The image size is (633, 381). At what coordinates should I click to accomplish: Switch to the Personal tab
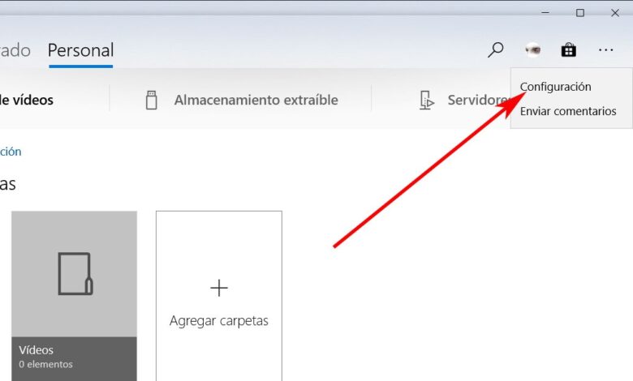pyautogui.click(x=80, y=51)
